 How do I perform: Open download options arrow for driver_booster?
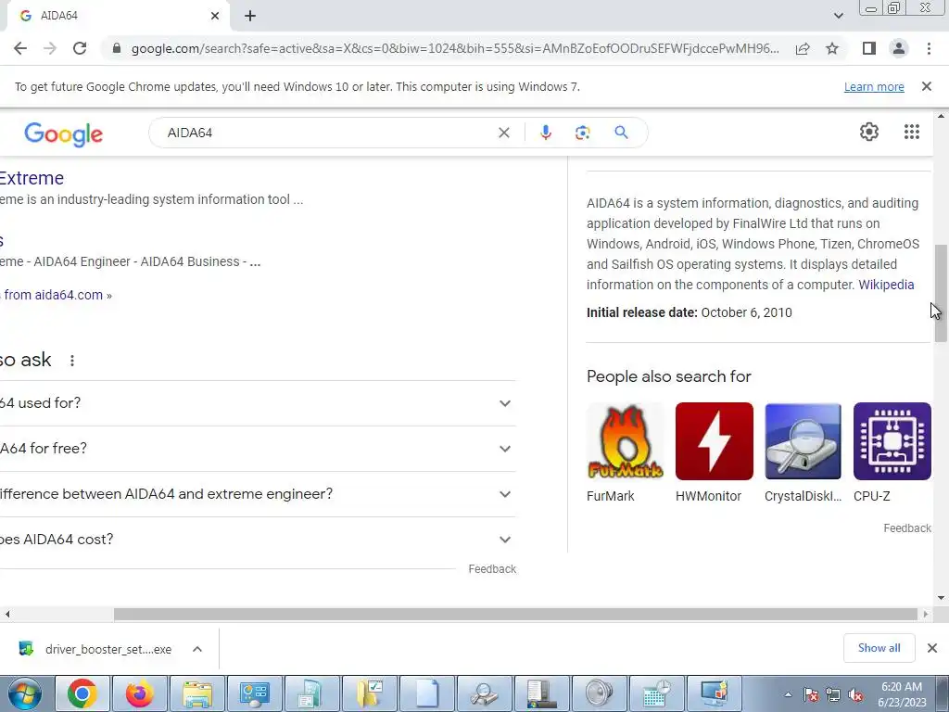(197, 649)
